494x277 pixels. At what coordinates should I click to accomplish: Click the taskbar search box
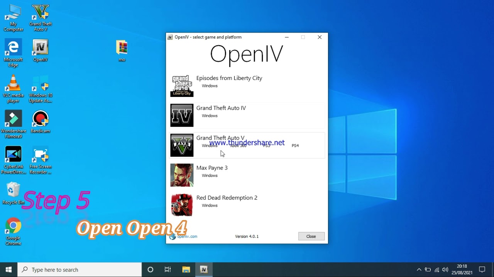[x=80, y=270]
